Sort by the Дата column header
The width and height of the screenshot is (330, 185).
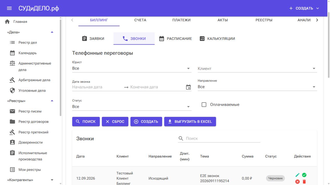(80, 156)
